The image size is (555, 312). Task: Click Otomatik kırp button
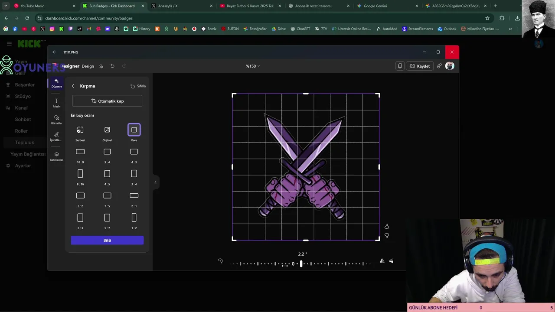click(107, 101)
